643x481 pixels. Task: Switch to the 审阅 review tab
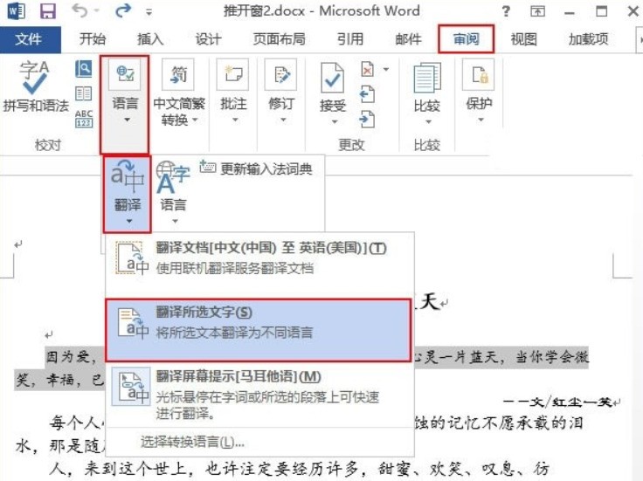pos(466,39)
